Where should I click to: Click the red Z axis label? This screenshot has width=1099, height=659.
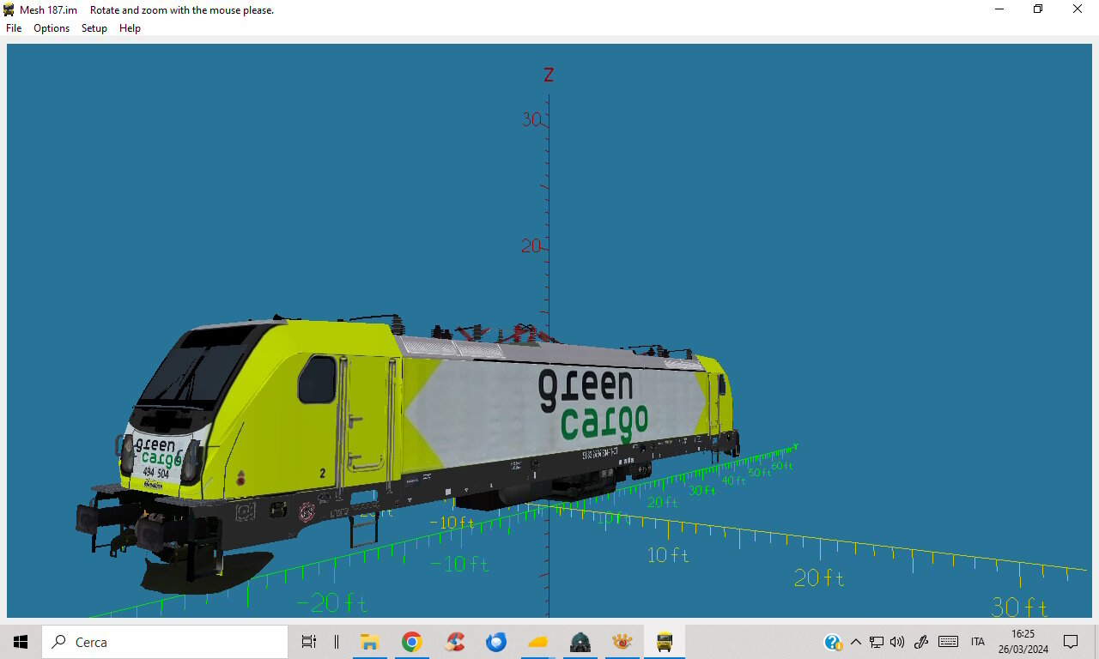point(549,75)
